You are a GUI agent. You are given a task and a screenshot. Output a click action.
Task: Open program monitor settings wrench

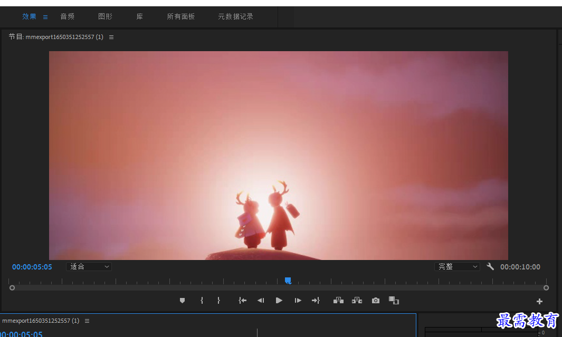point(490,267)
